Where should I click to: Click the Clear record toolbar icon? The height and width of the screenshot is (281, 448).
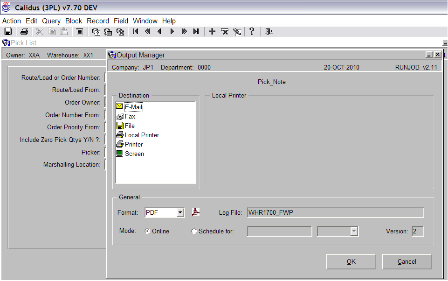coord(237,31)
